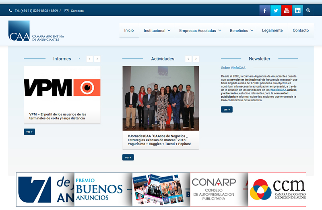
Task: Open the VPM perfil de usuarios title
Action: [x=58, y=116]
